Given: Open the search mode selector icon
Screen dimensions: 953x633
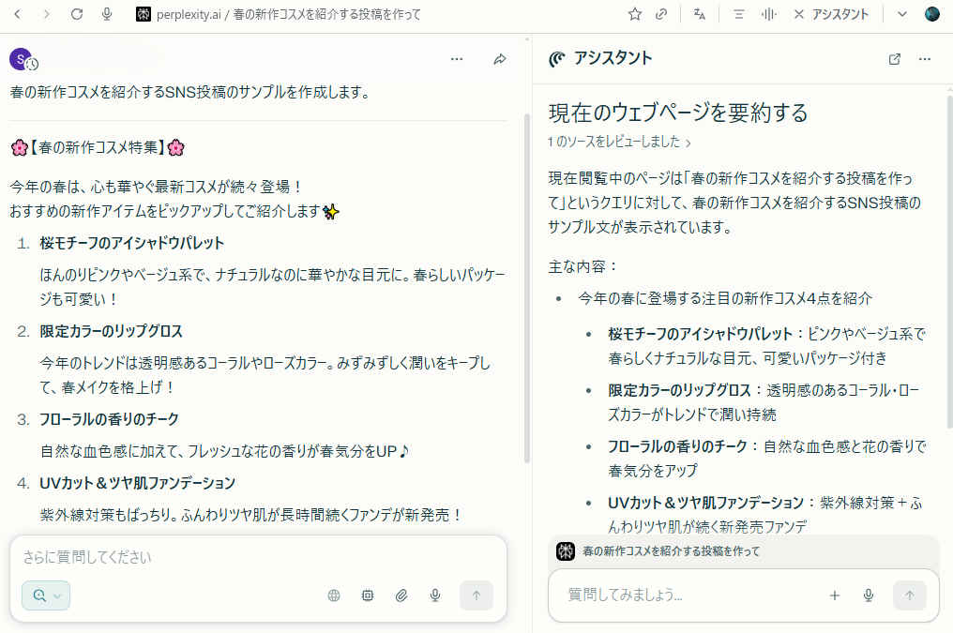Looking at the screenshot, I should [x=38, y=595].
